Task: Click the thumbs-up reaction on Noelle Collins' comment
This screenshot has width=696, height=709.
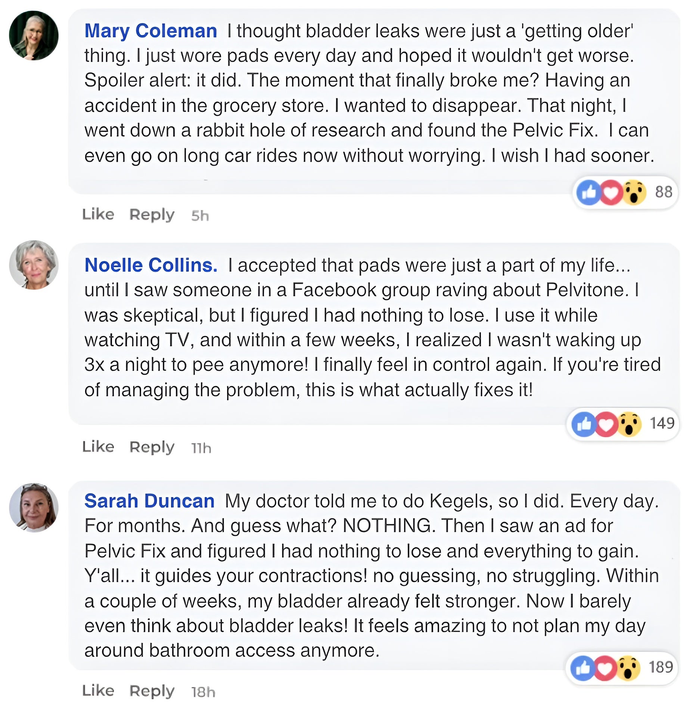Action: click(584, 424)
